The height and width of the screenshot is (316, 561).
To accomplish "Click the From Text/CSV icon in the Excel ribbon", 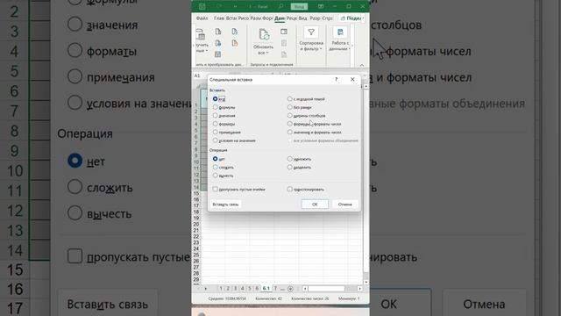I will (x=218, y=32).
